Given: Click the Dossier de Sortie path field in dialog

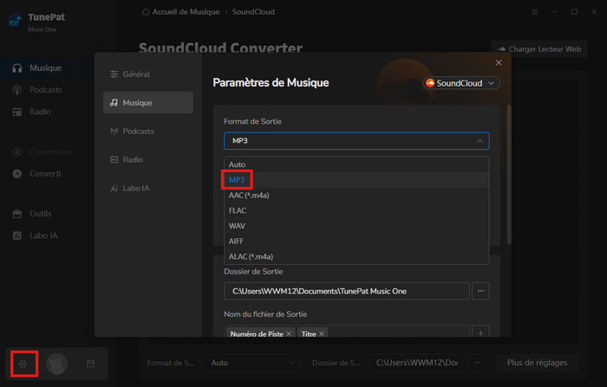Looking at the screenshot, I should point(347,291).
